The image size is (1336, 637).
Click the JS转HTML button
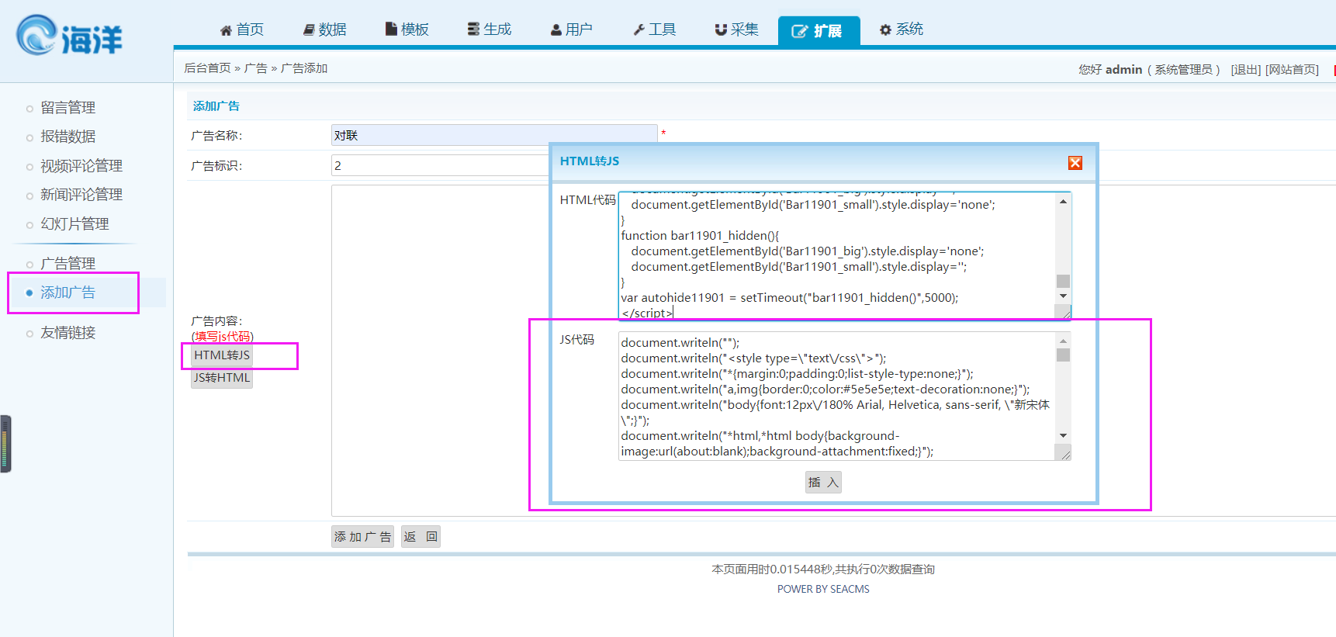point(222,378)
